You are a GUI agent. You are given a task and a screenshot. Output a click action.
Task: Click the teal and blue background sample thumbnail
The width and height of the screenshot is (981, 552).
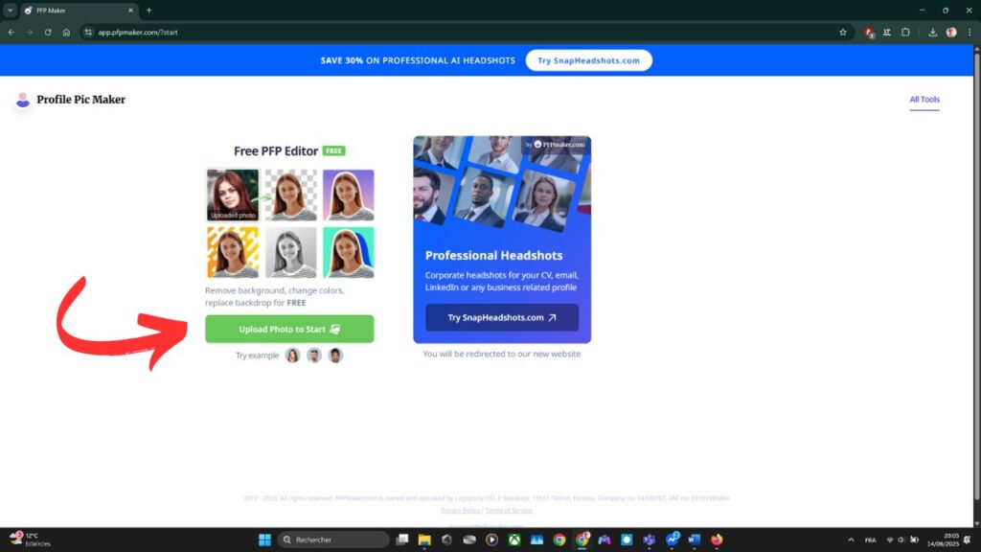[349, 252]
